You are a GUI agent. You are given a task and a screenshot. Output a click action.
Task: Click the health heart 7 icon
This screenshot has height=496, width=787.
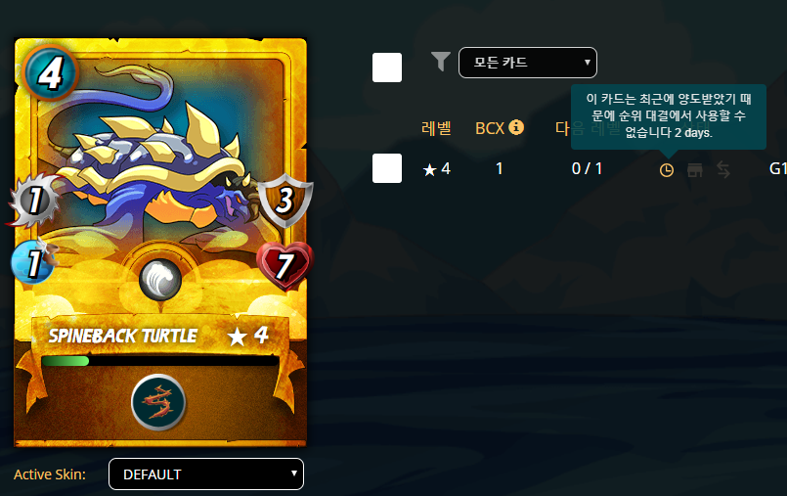coord(285,265)
